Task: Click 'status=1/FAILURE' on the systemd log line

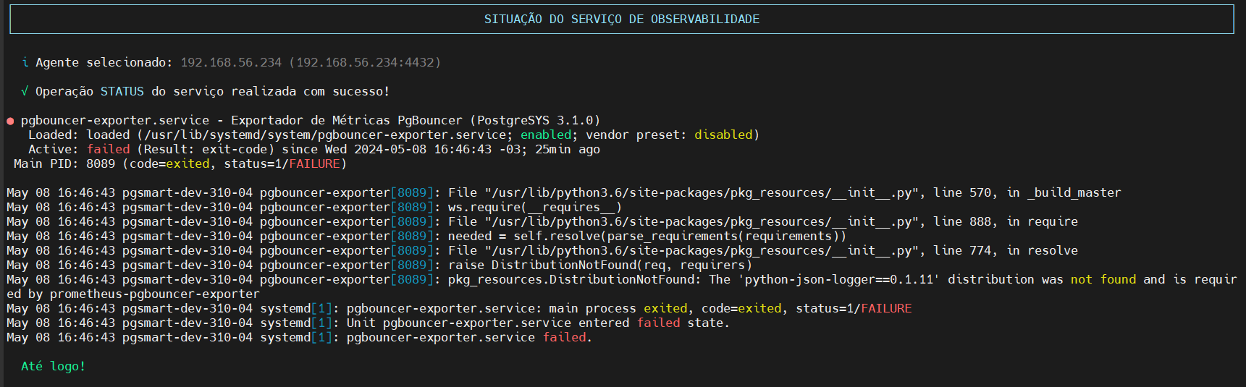Action: pos(854,308)
